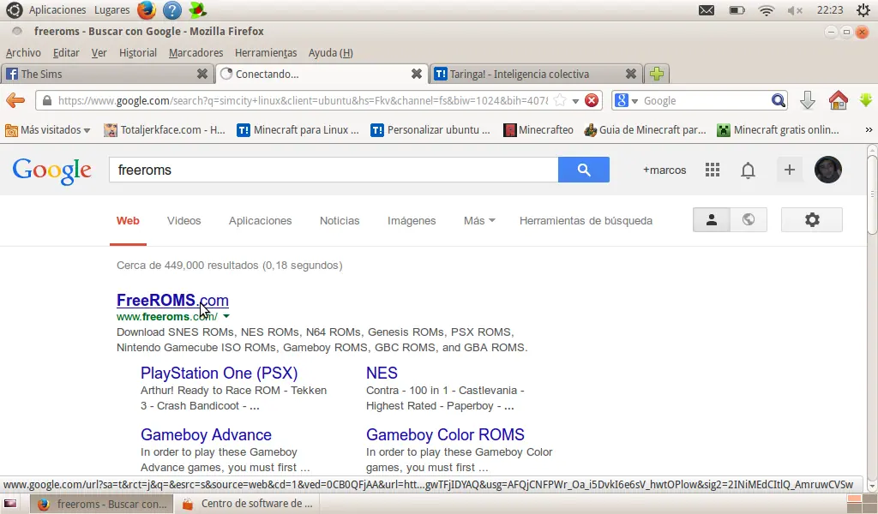Viewport: 878px width, 514px height.
Task: Open the FreeROMS.com result link
Action: [x=172, y=301]
